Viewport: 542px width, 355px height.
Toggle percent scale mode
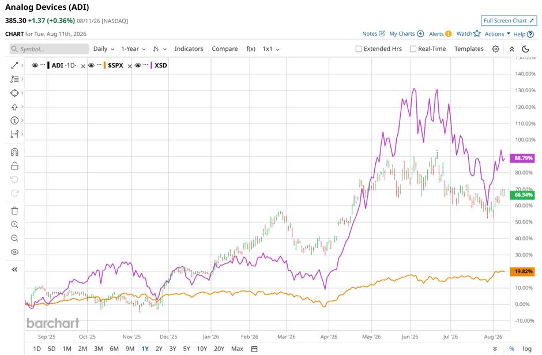click(x=511, y=349)
